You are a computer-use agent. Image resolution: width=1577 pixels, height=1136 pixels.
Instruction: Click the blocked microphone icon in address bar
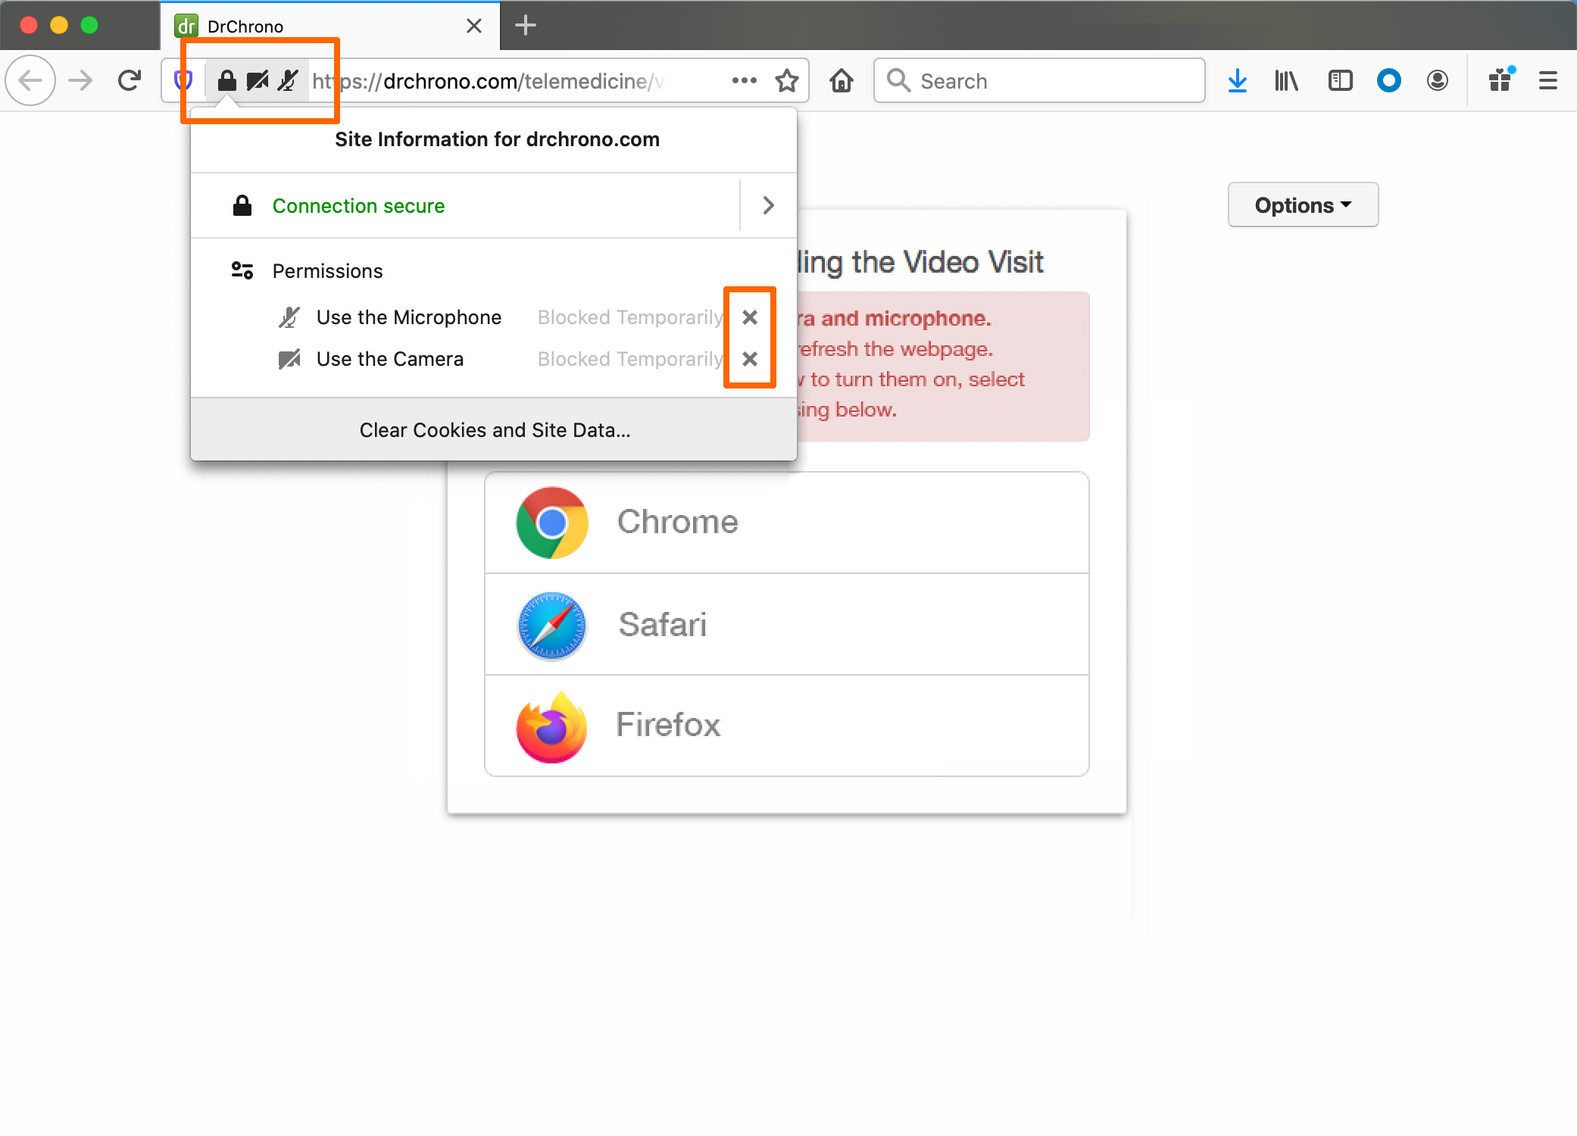[x=288, y=80]
